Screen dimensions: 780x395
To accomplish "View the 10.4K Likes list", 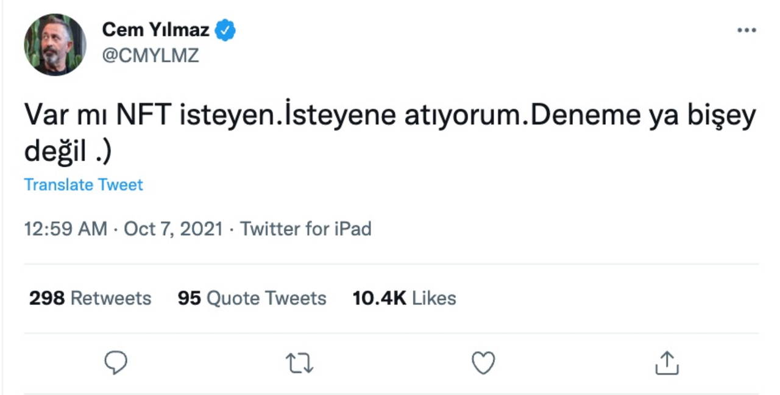I will [x=404, y=298].
